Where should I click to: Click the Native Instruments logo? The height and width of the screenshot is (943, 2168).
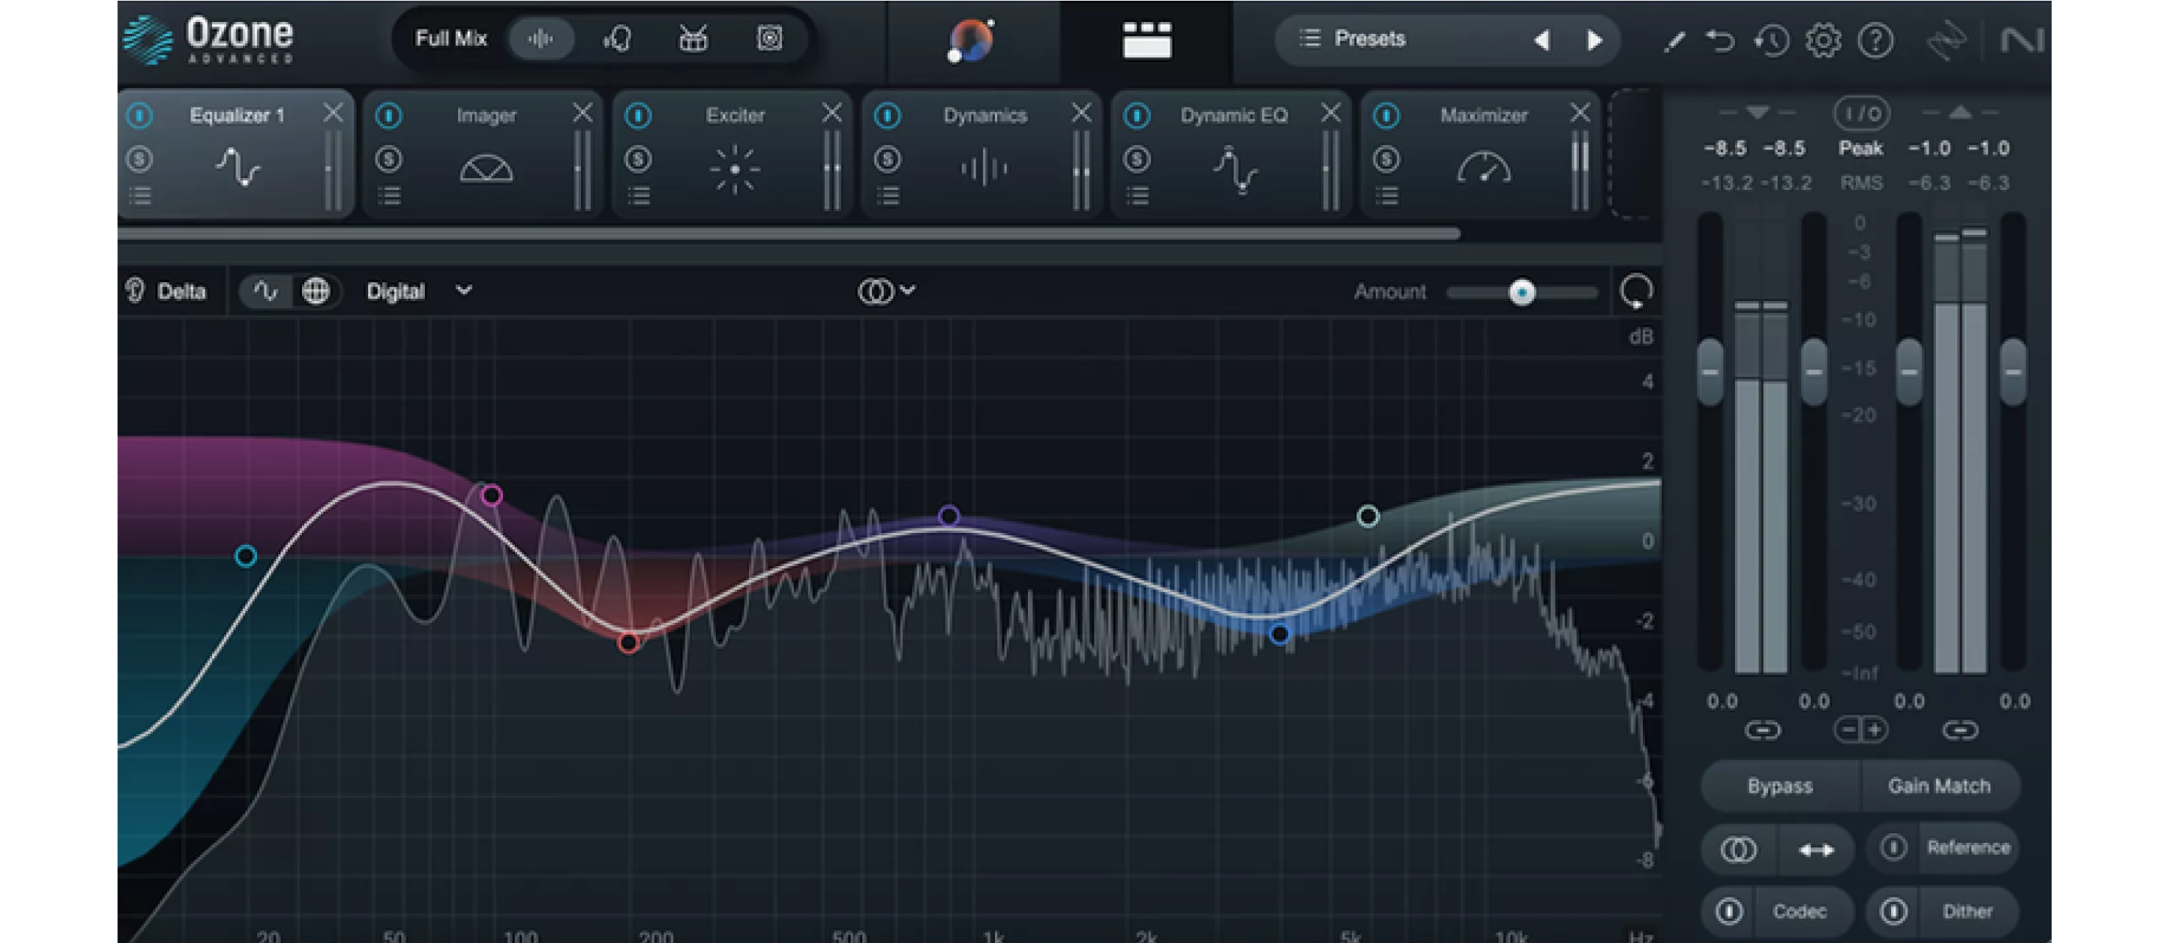pyautogui.click(x=2021, y=40)
